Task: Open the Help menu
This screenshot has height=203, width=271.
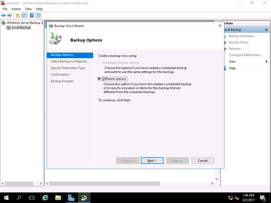Action: tap(39, 9)
